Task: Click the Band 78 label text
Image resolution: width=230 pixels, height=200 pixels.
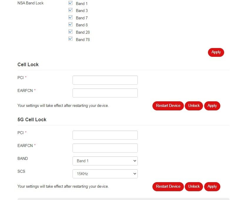Action: (83, 40)
